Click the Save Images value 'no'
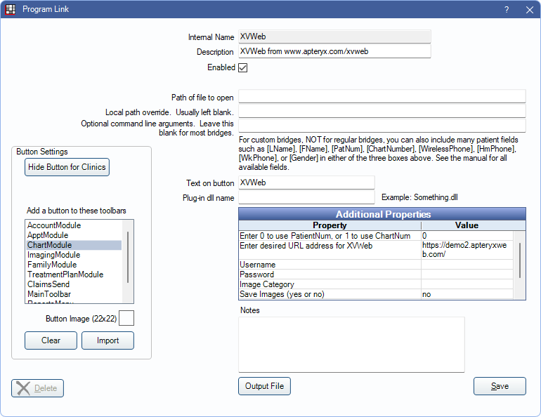This screenshot has width=541, height=417. (x=467, y=294)
